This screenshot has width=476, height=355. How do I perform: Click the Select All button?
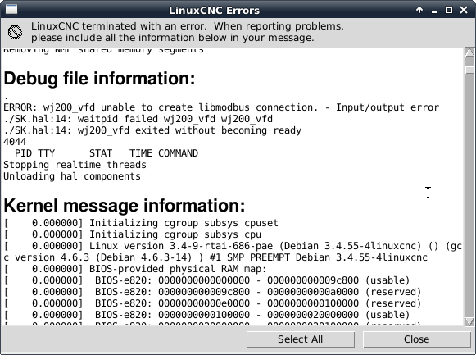click(301, 339)
